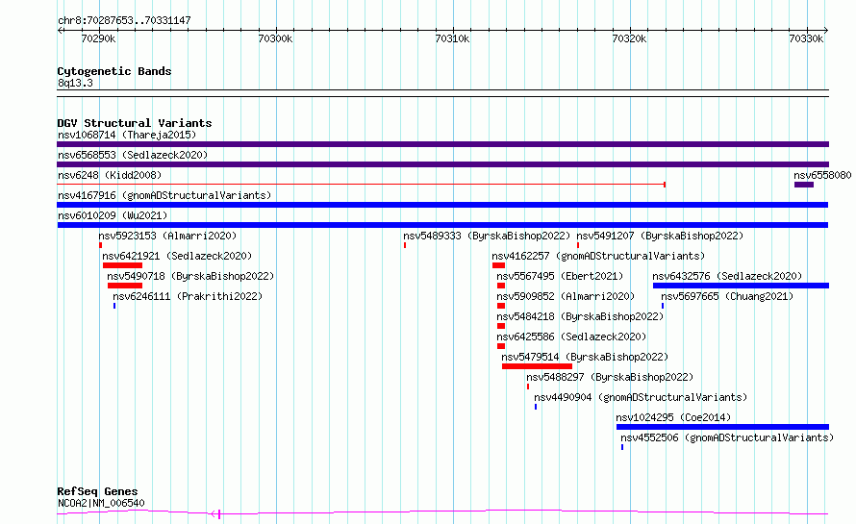
Task: Open nsv5923153 (Almarri2020) variant
Action: click(x=167, y=236)
